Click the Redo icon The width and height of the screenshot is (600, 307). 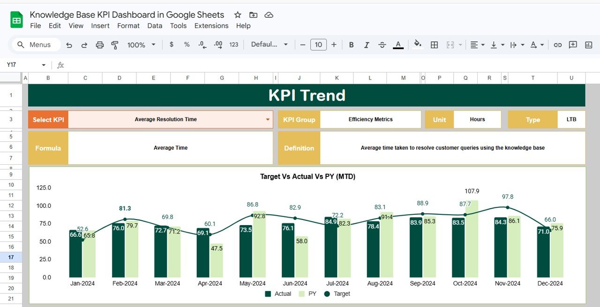(84, 44)
